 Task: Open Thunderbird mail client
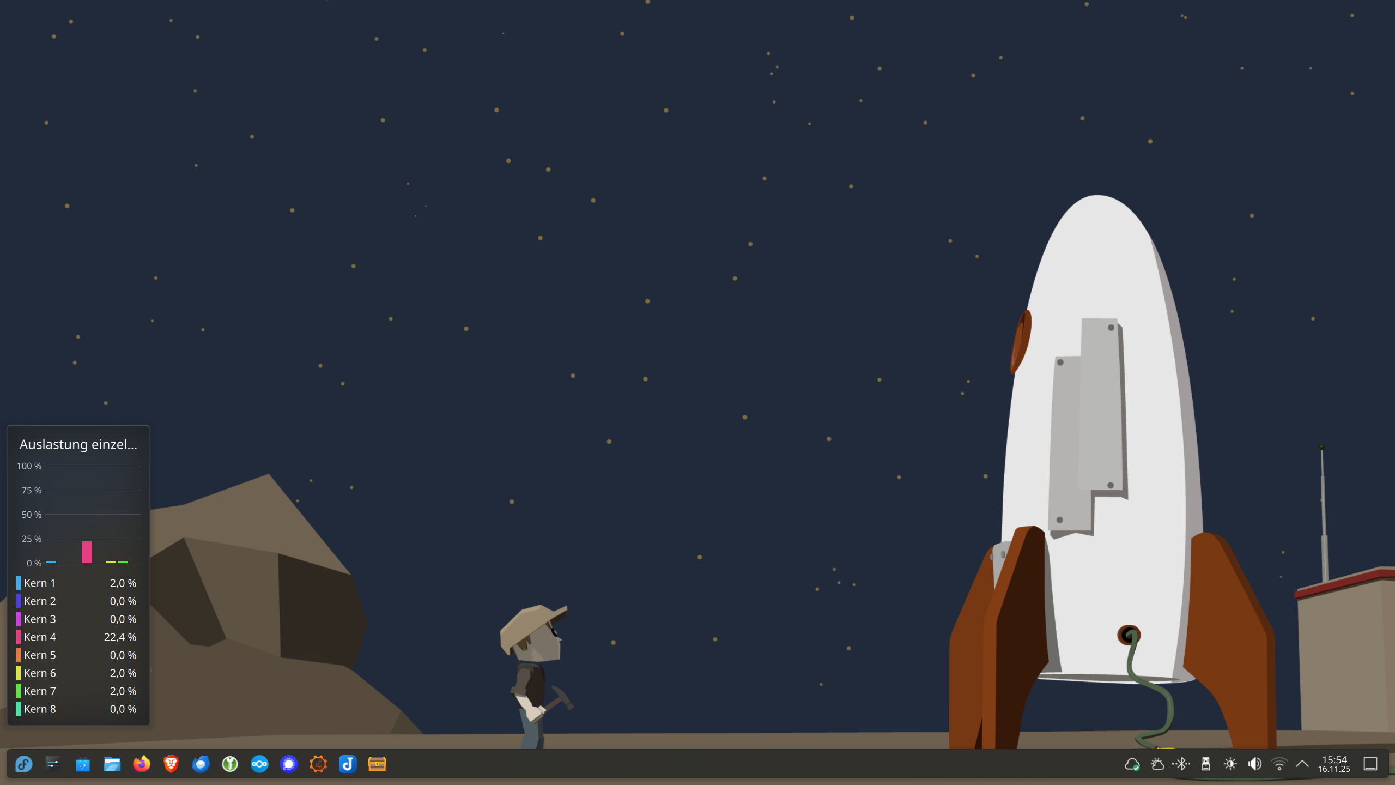click(201, 764)
